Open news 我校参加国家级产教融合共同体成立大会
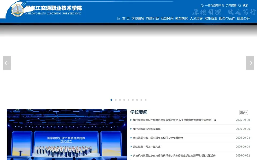The image size is (257, 160). point(174,120)
